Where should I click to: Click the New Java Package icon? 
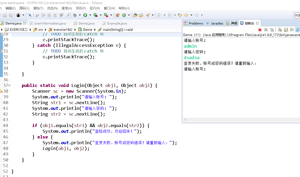pyautogui.click(x=118, y=15)
